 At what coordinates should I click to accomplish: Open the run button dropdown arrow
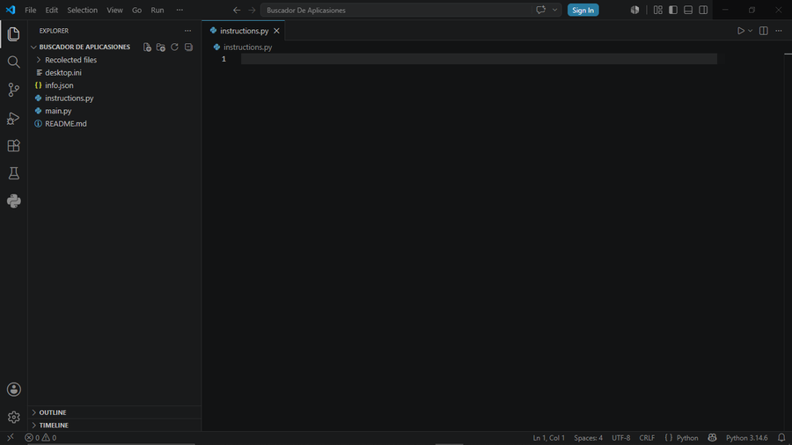[x=750, y=31]
